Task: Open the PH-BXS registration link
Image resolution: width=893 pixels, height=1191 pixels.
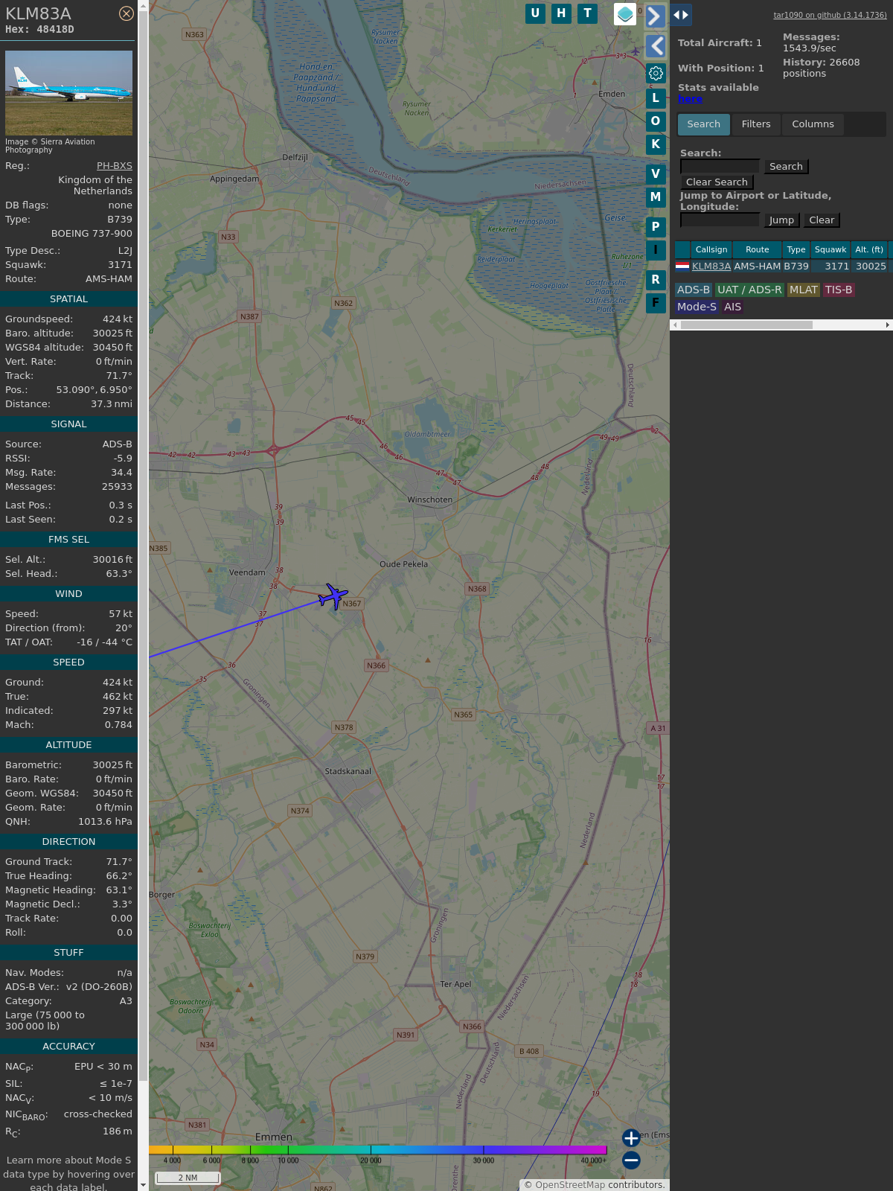Action: pyautogui.click(x=115, y=166)
